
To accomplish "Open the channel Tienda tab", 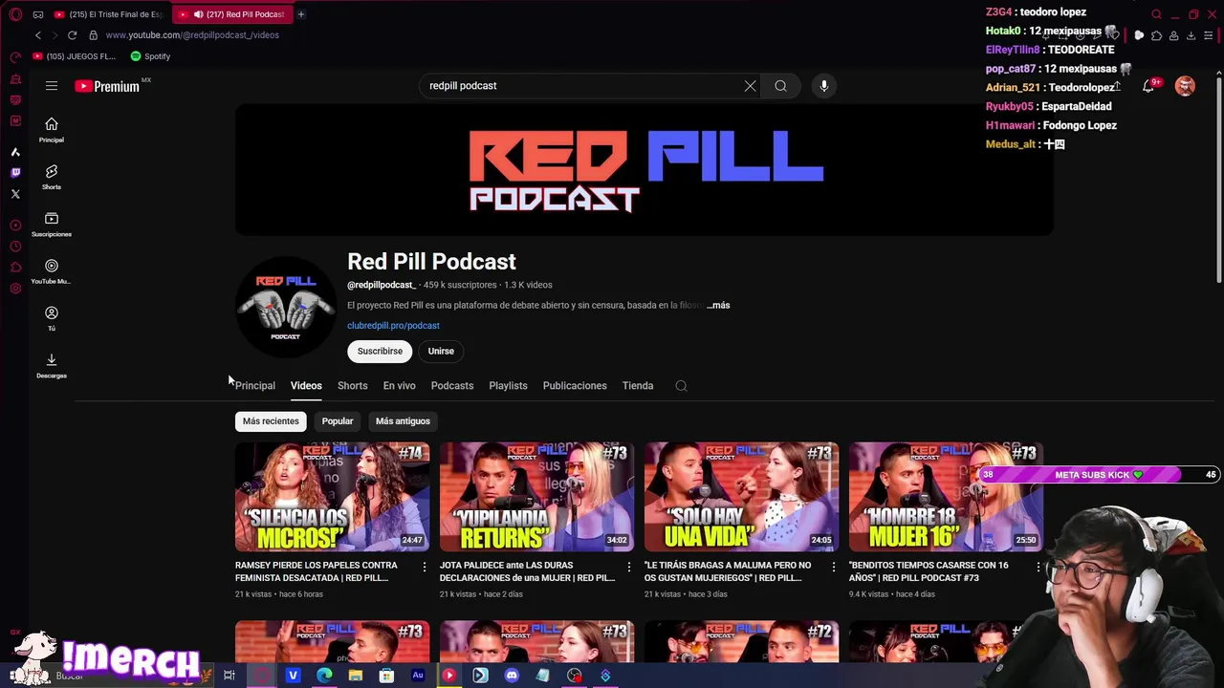I will (638, 386).
